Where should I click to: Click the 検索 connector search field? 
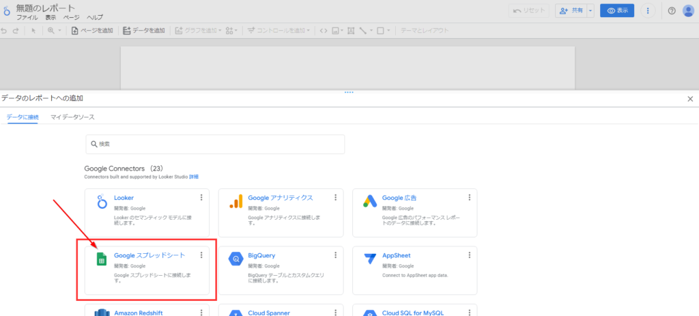point(215,145)
